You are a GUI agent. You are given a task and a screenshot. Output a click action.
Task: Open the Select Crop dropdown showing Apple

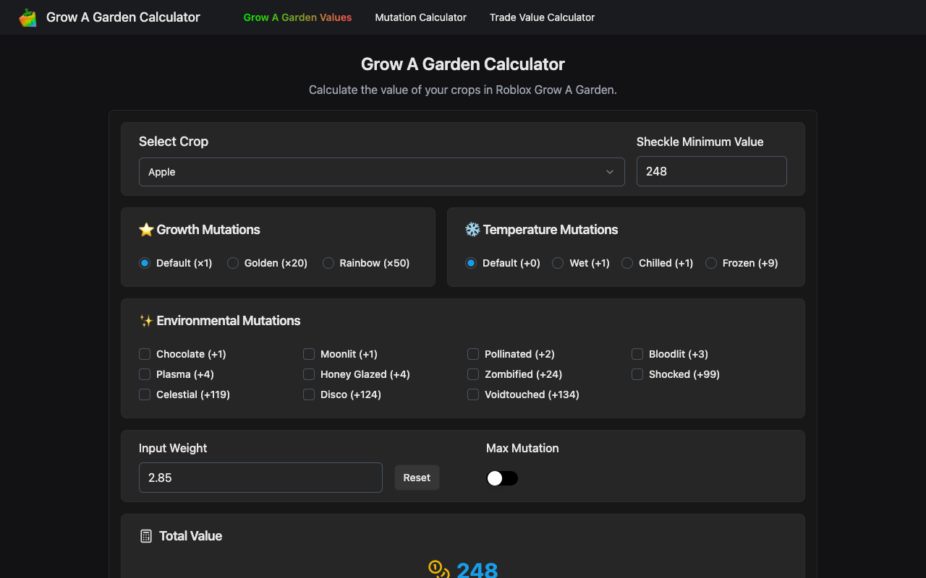[382, 172]
